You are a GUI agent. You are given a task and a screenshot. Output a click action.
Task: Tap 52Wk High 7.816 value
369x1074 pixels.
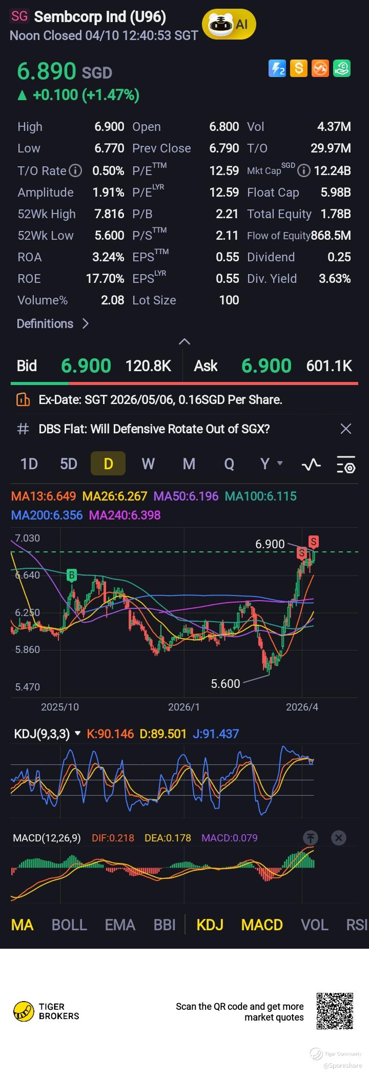click(109, 214)
